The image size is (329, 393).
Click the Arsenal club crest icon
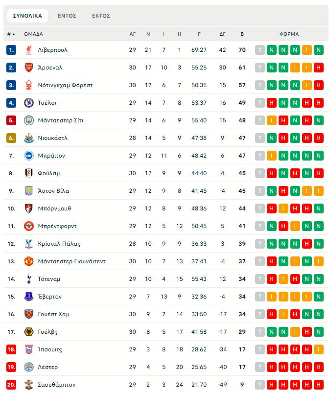pos(29,68)
